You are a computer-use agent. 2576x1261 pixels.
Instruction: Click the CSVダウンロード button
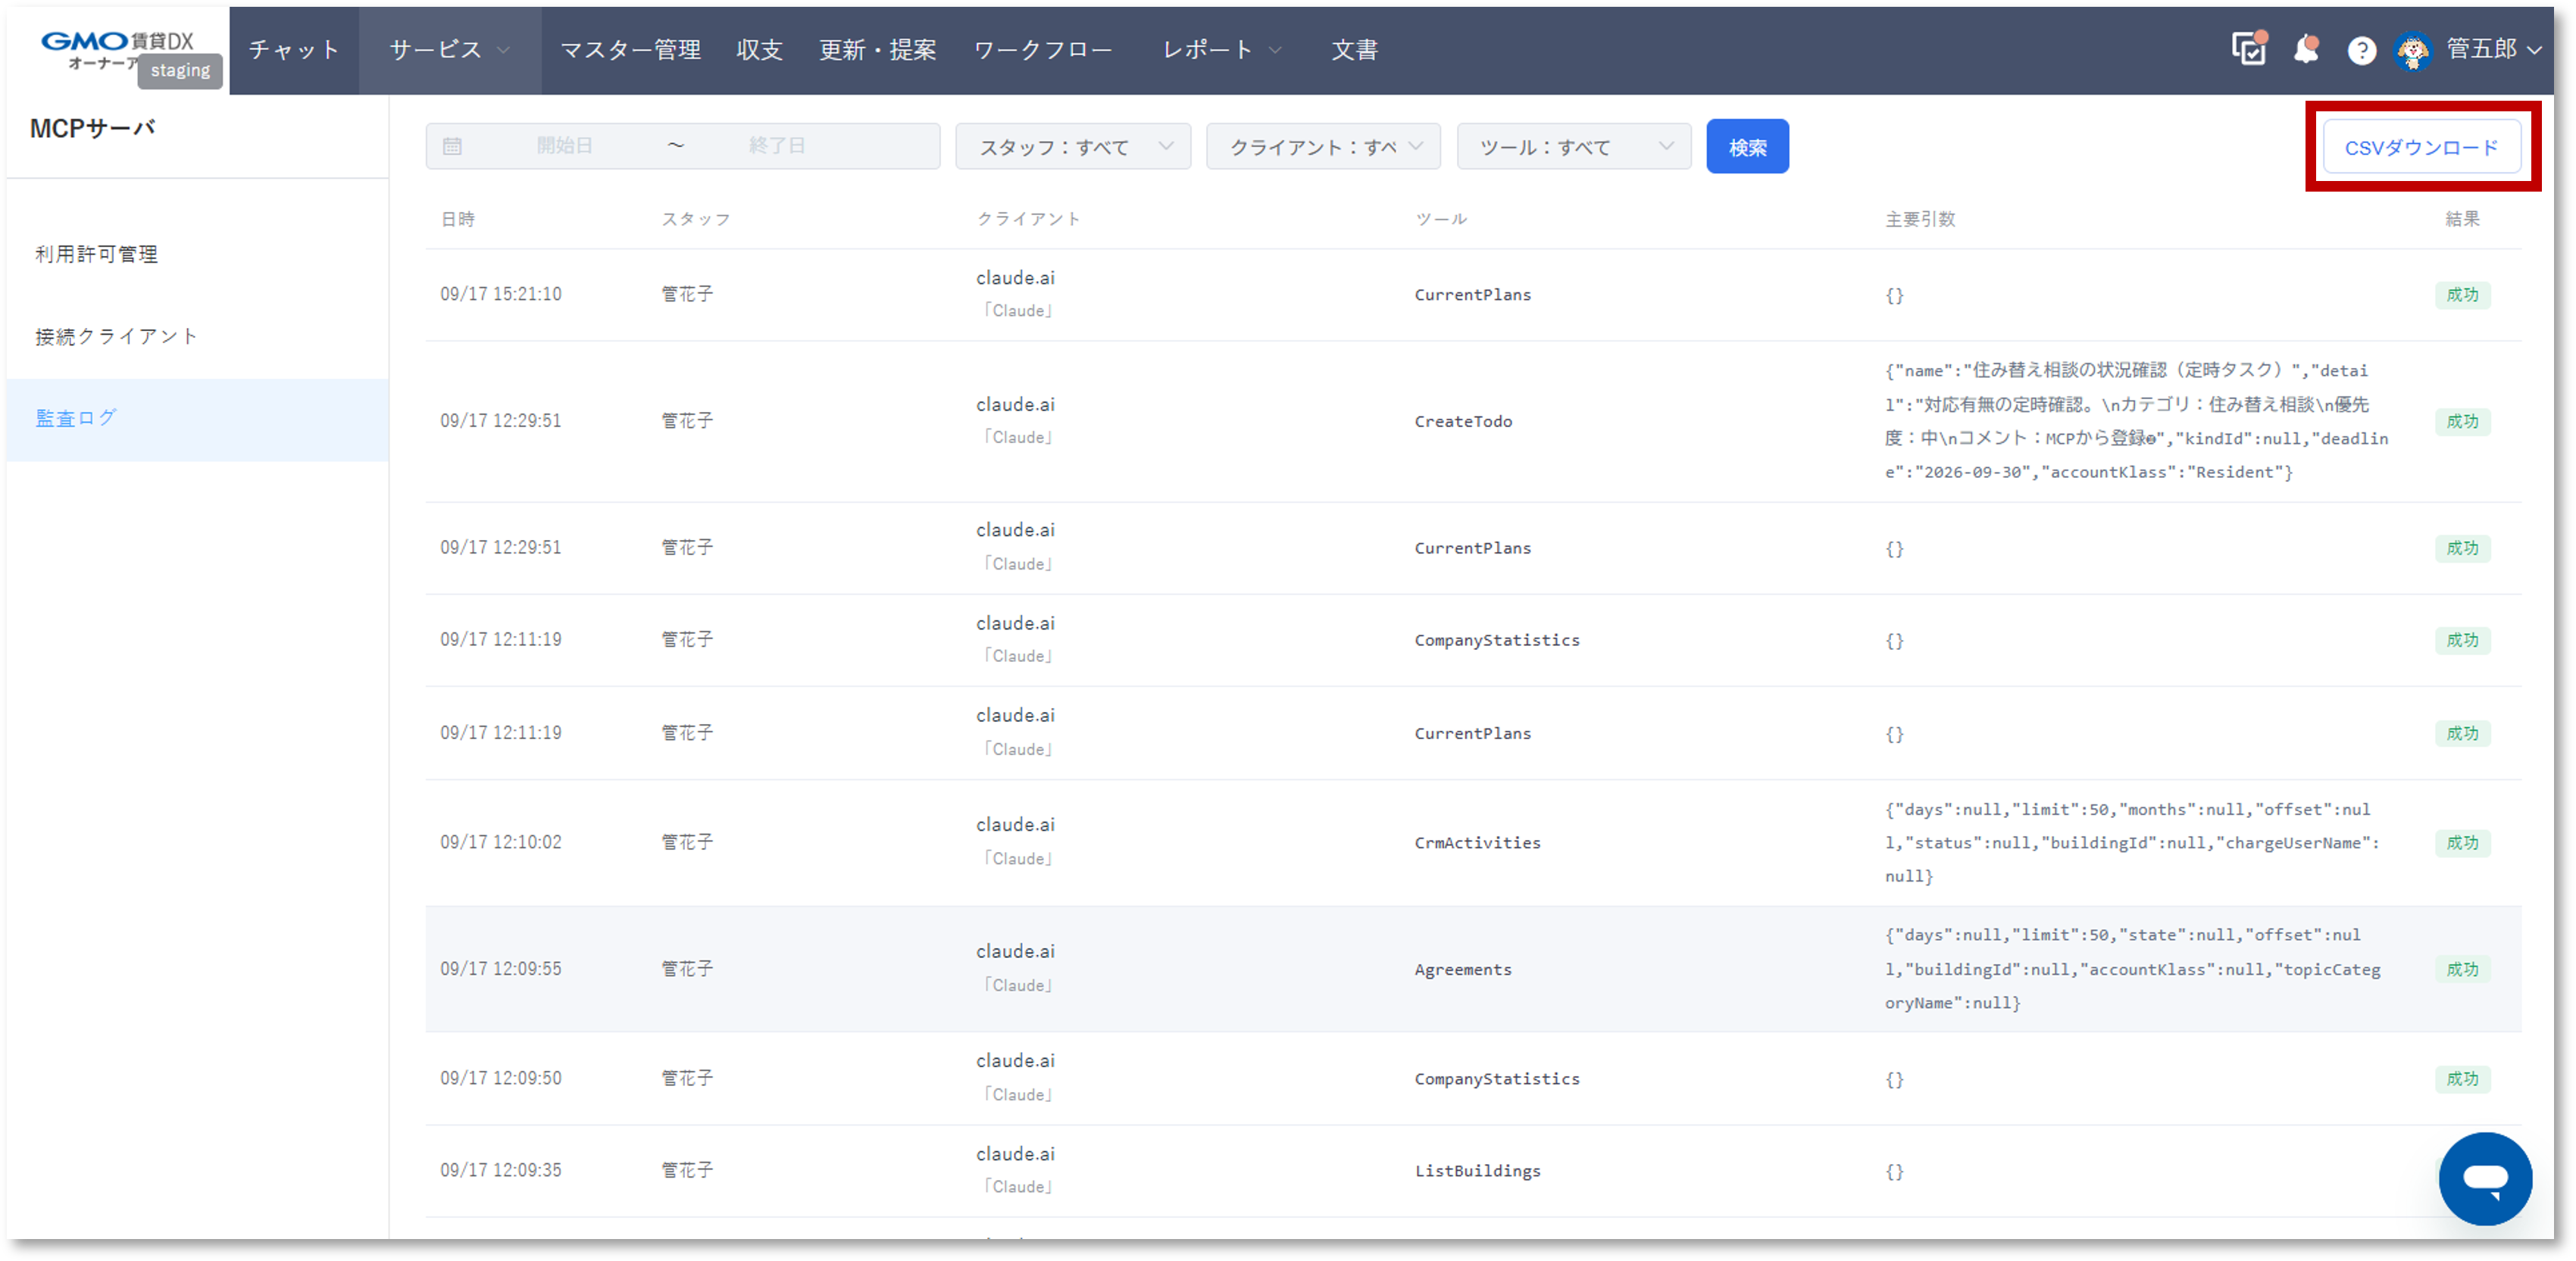coord(2421,148)
